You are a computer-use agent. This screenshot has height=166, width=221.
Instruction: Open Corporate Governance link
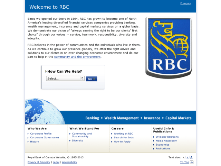(x=45, y=138)
